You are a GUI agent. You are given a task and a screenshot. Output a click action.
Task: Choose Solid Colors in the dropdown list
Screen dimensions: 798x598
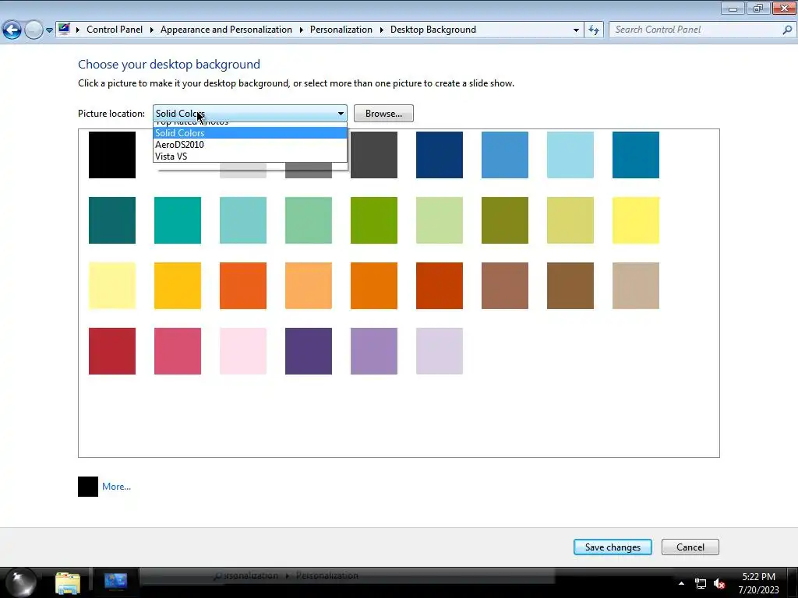(250, 132)
